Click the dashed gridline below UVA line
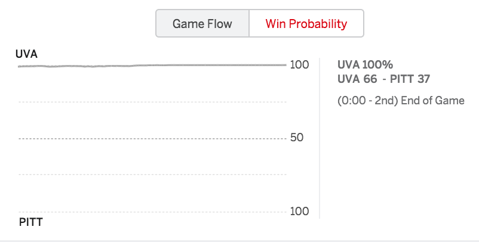This screenshot has width=479, height=242. (x=152, y=102)
